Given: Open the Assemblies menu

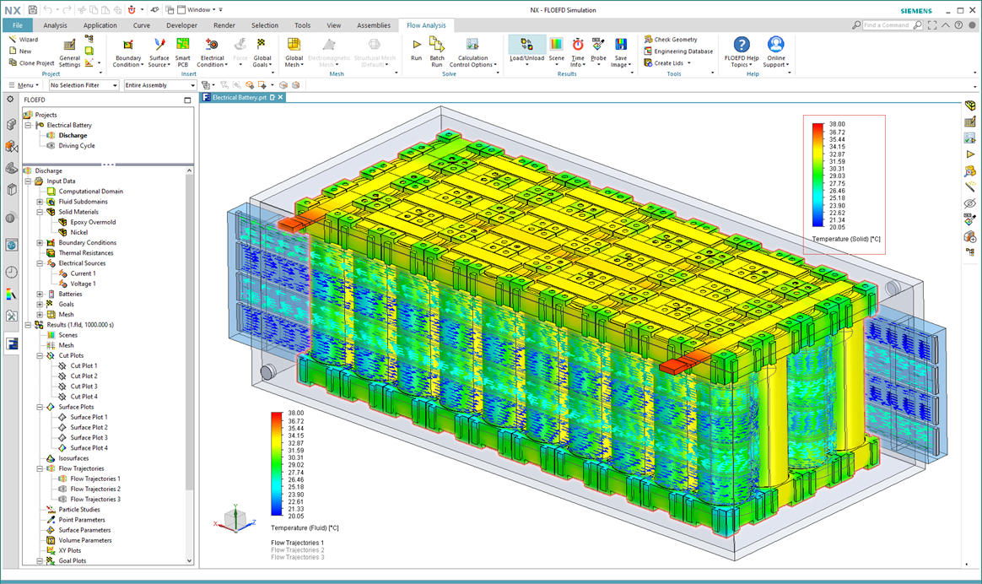Looking at the screenshot, I should click(373, 25).
